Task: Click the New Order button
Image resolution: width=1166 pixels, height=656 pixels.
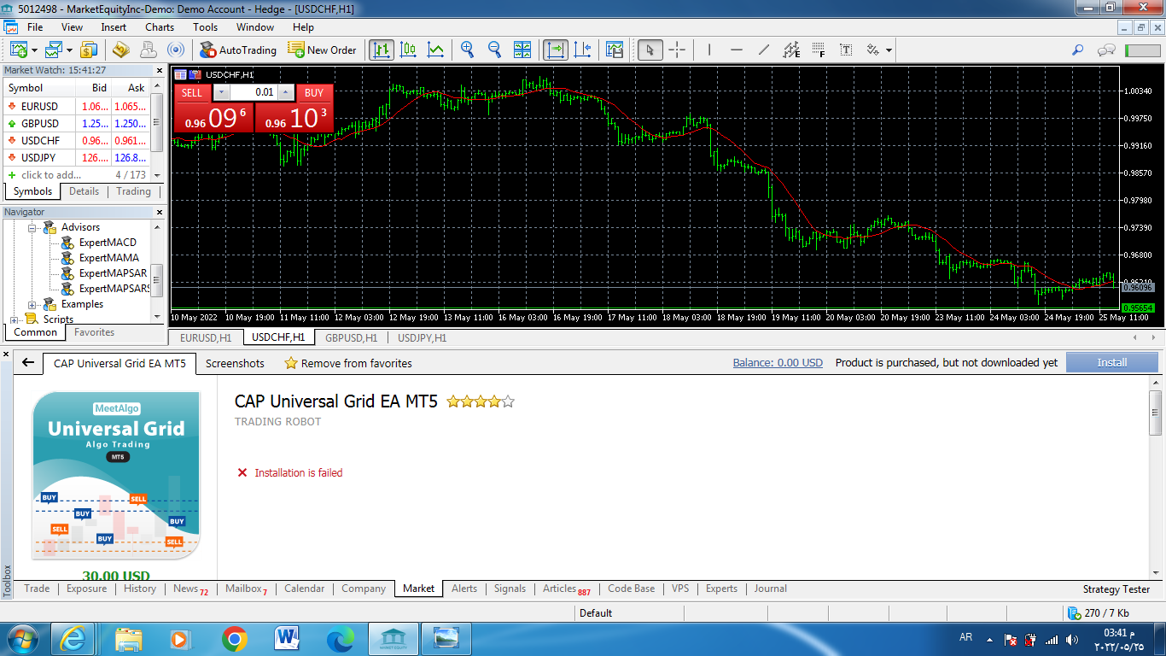Action: pos(323,50)
